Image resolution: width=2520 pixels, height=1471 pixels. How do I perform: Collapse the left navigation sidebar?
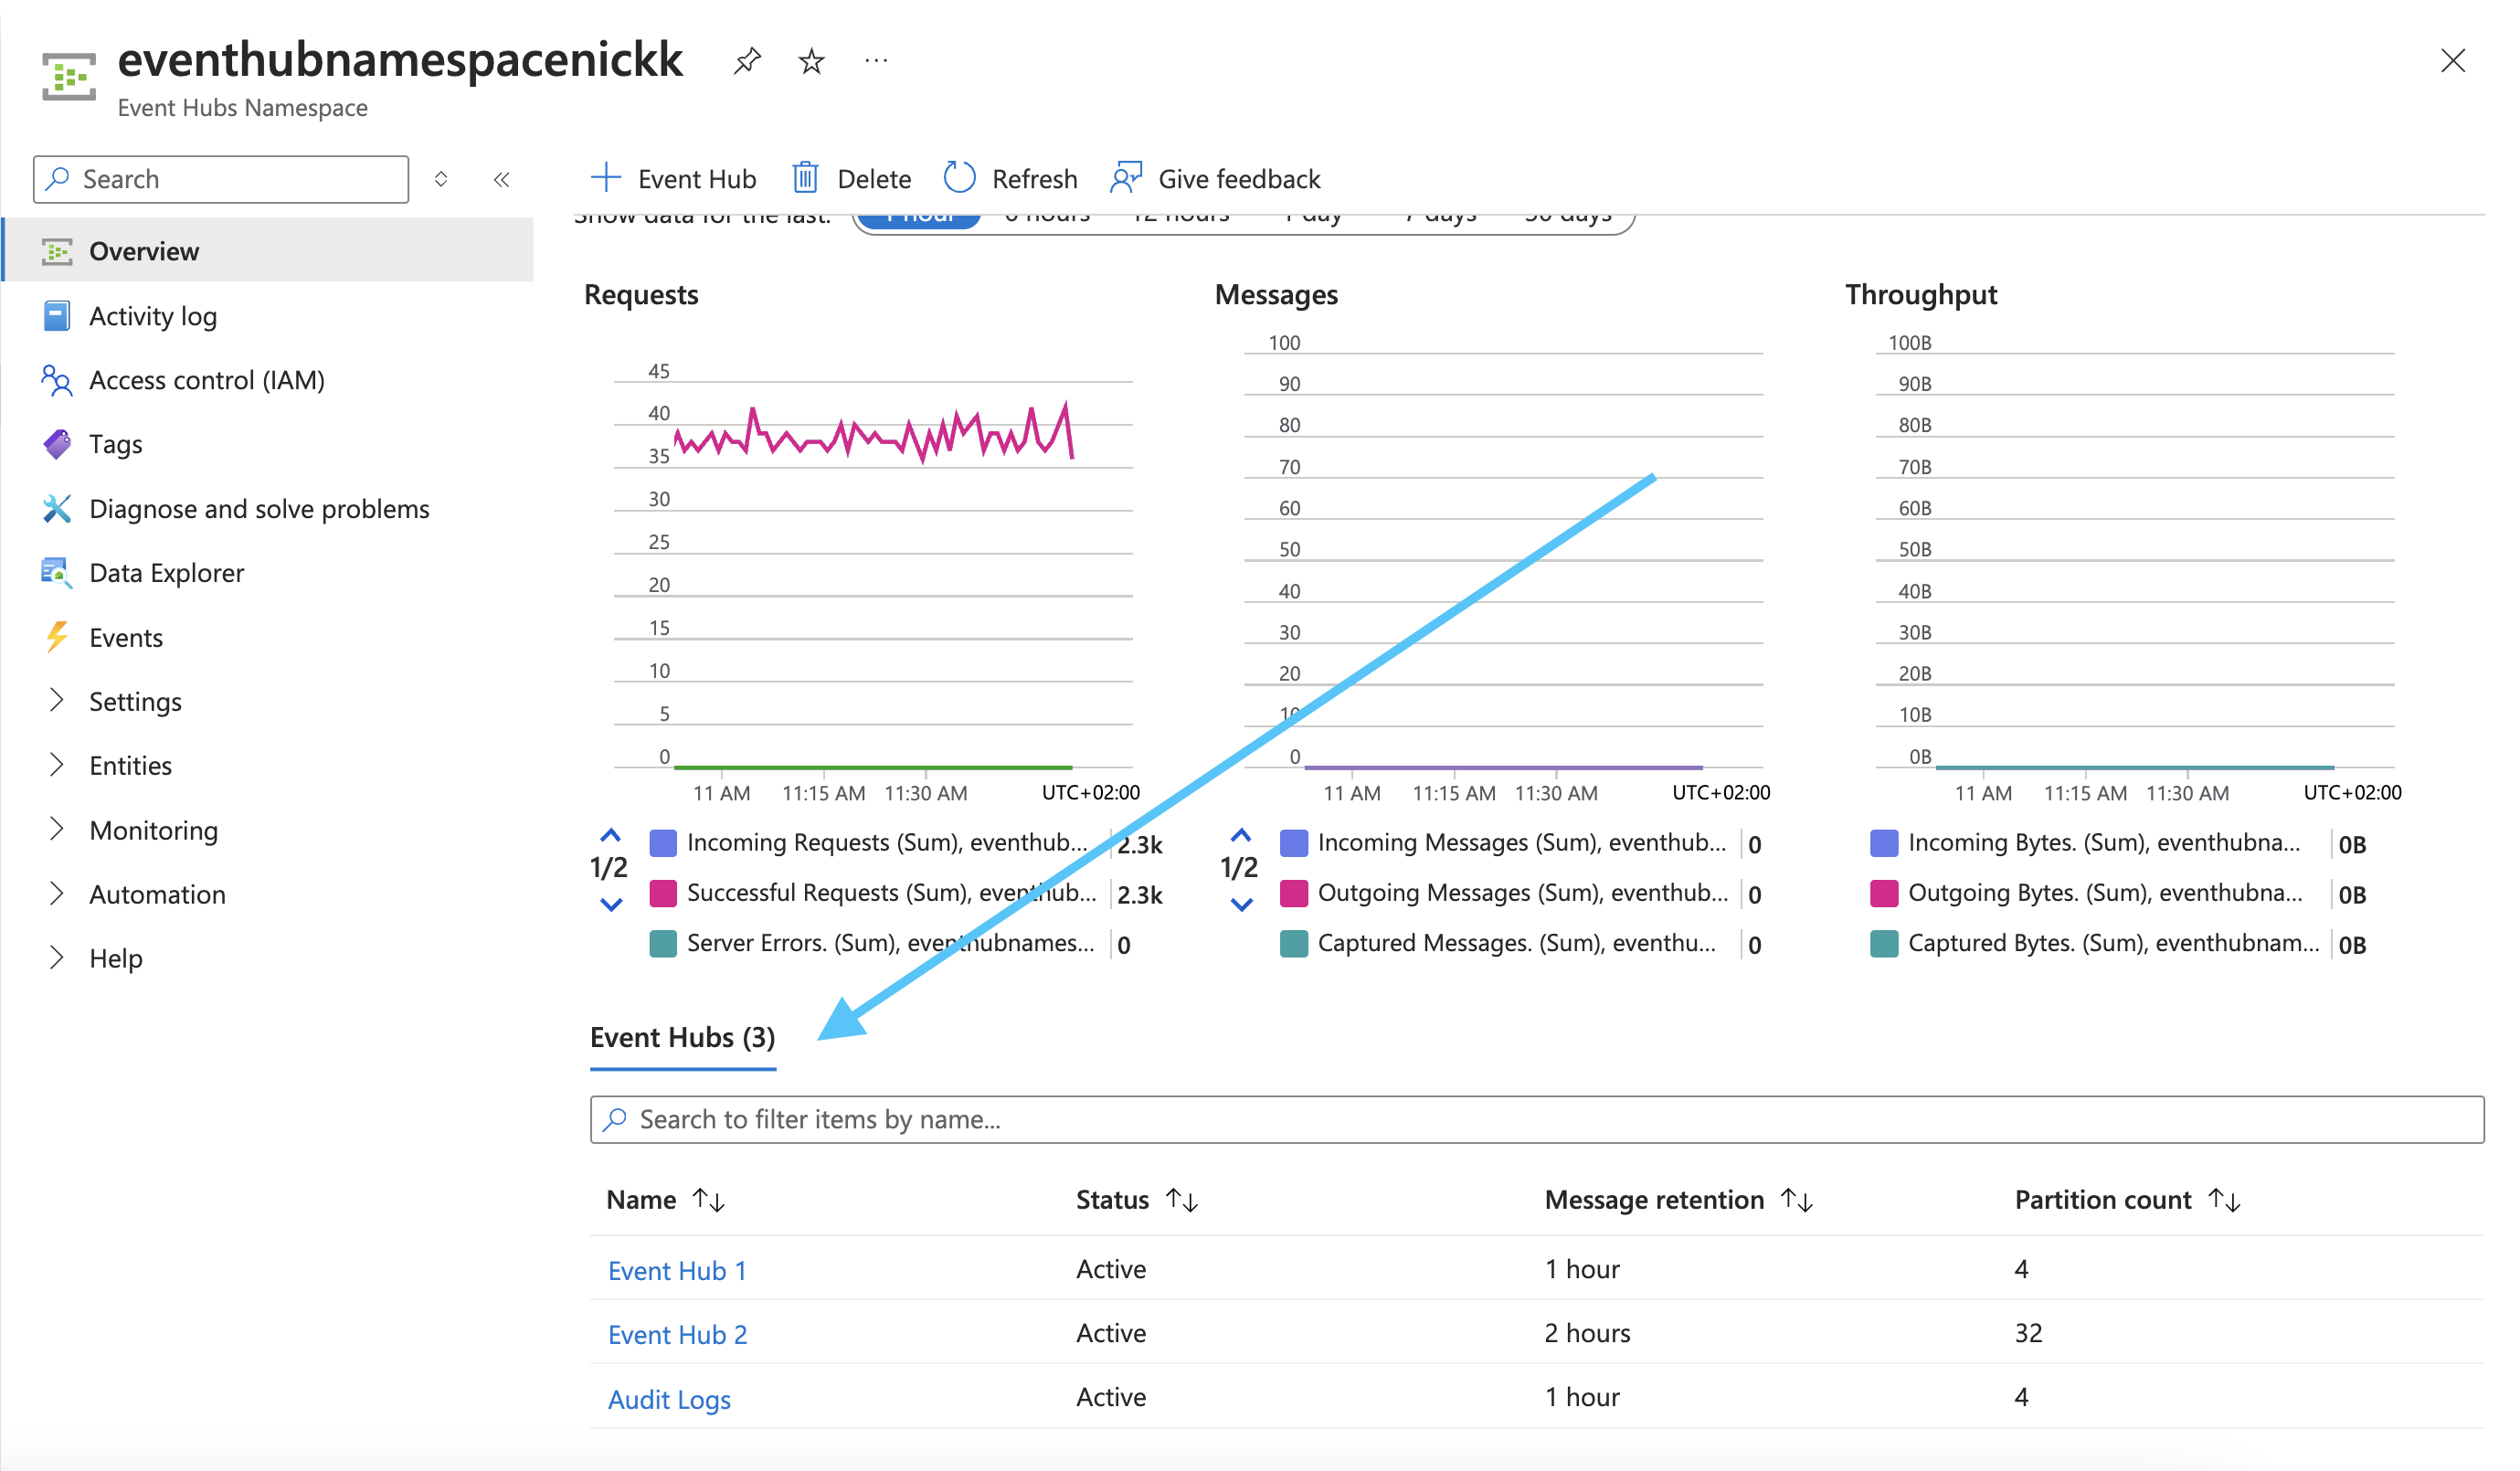click(x=502, y=179)
